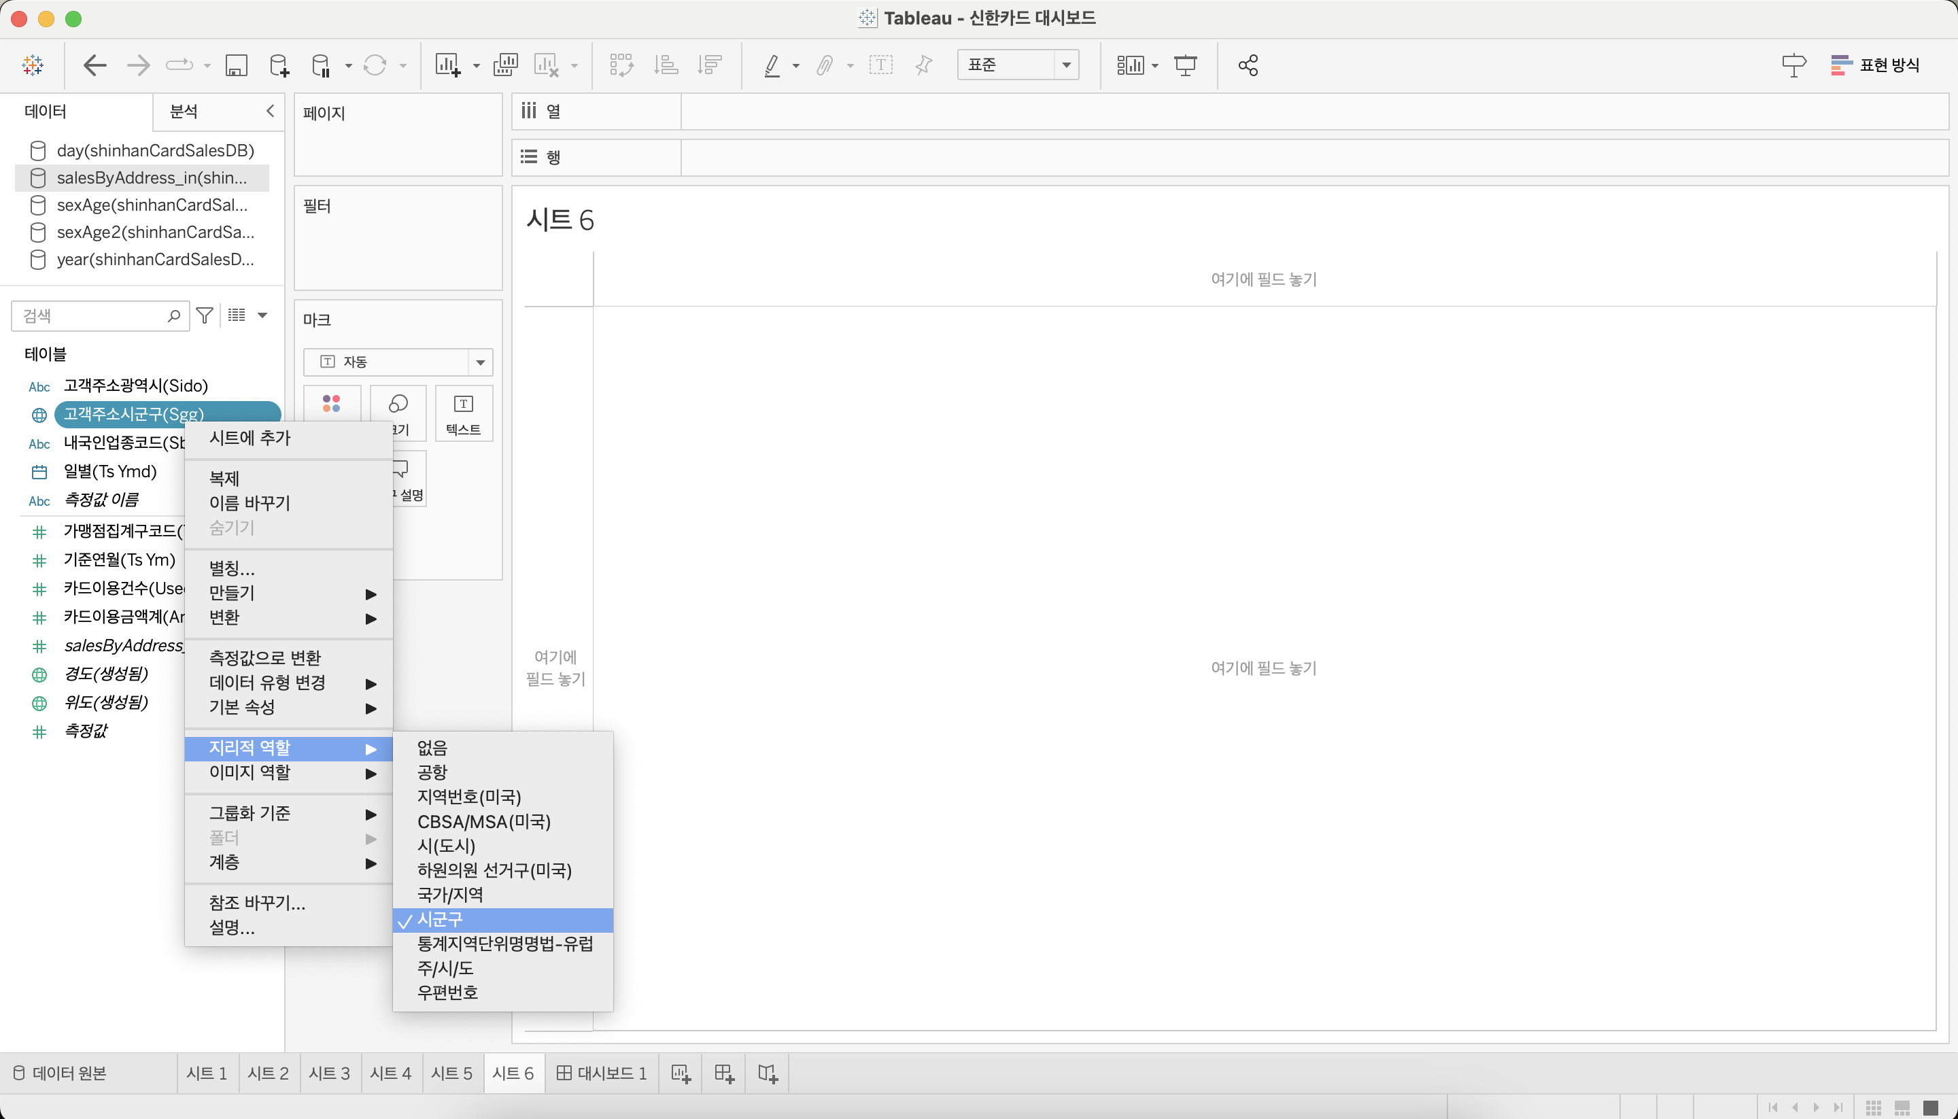Screen dimensions: 1958x1119
Task: Click the Color marks card button
Action: click(x=332, y=405)
